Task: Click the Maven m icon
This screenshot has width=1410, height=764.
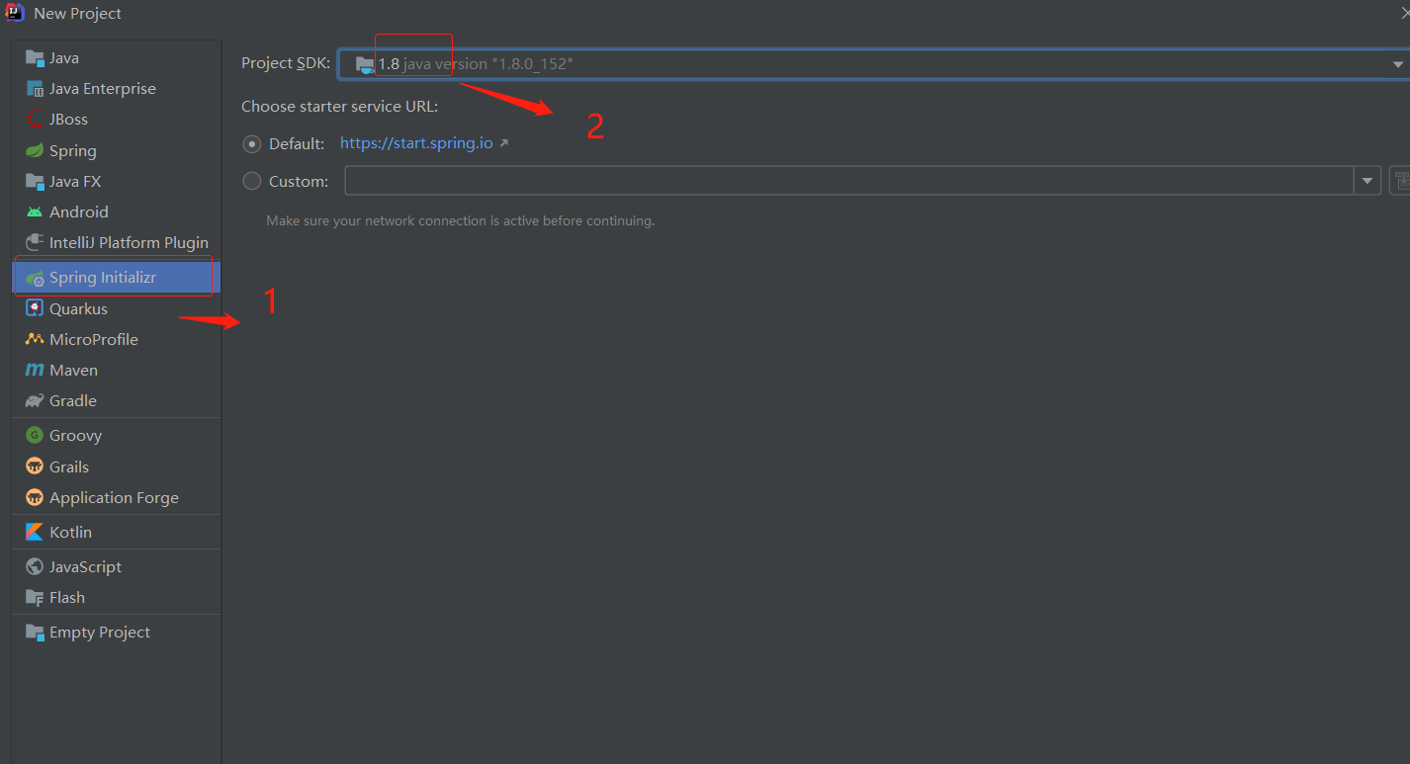Action: (35, 371)
